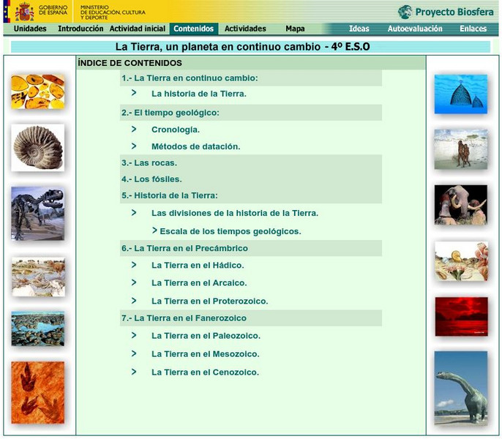Open 'Las divisiones de la historia de la Tierra'
Image resolution: width=502 pixels, height=439 pixels.
(x=235, y=213)
